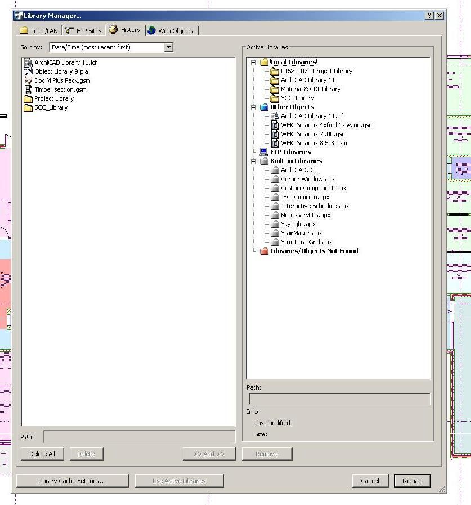
Task: Click the FTP Libraries computer icon
Action: 264,152
